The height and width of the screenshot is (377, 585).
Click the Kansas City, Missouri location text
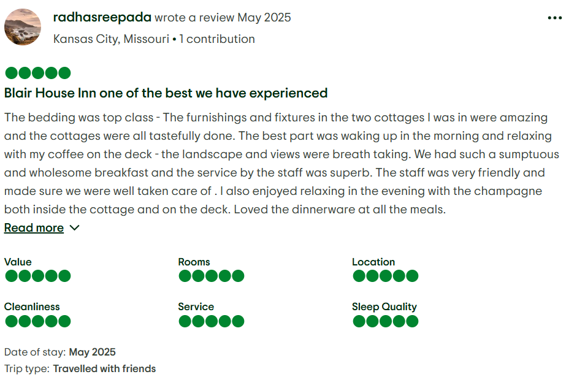tap(111, 39)
